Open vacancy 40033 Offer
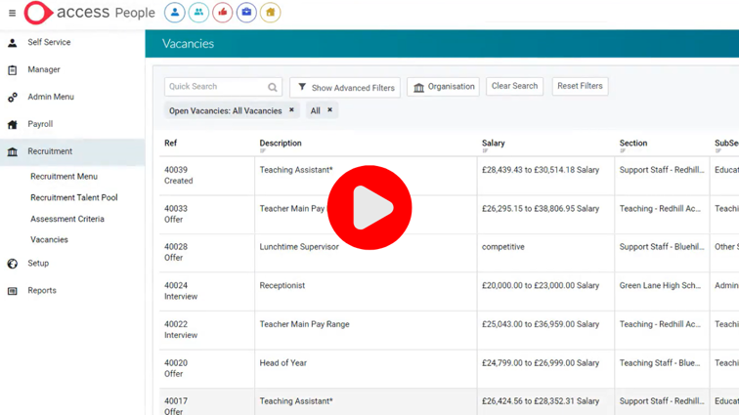 (x=176, y=214)
